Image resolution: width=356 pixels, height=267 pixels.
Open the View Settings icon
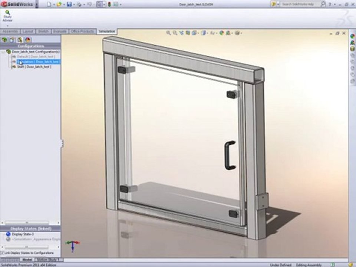237,33
